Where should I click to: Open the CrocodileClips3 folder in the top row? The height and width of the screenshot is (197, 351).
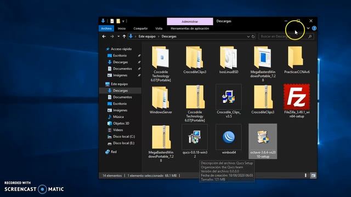point(195,60)
